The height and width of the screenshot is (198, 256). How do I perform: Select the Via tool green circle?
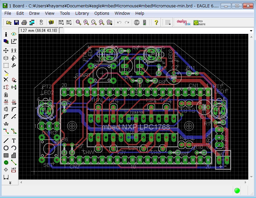6,162
